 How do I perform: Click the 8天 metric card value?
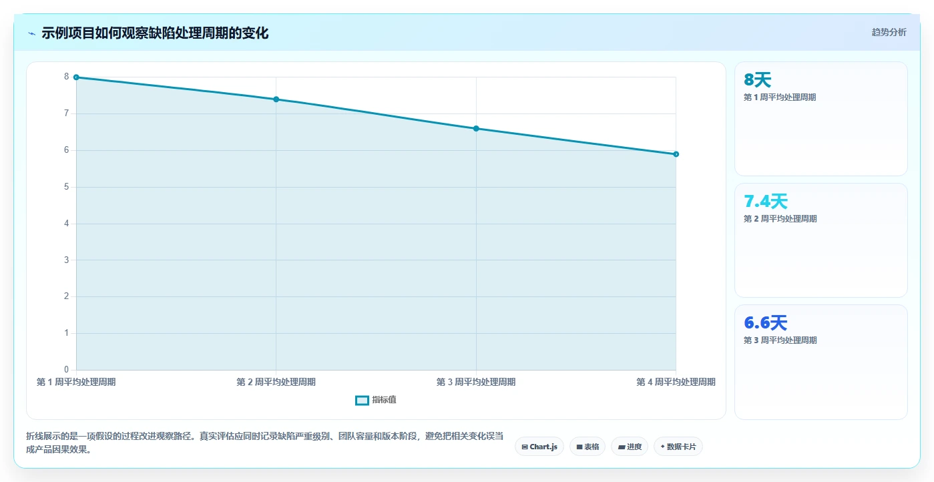point(757,80)
